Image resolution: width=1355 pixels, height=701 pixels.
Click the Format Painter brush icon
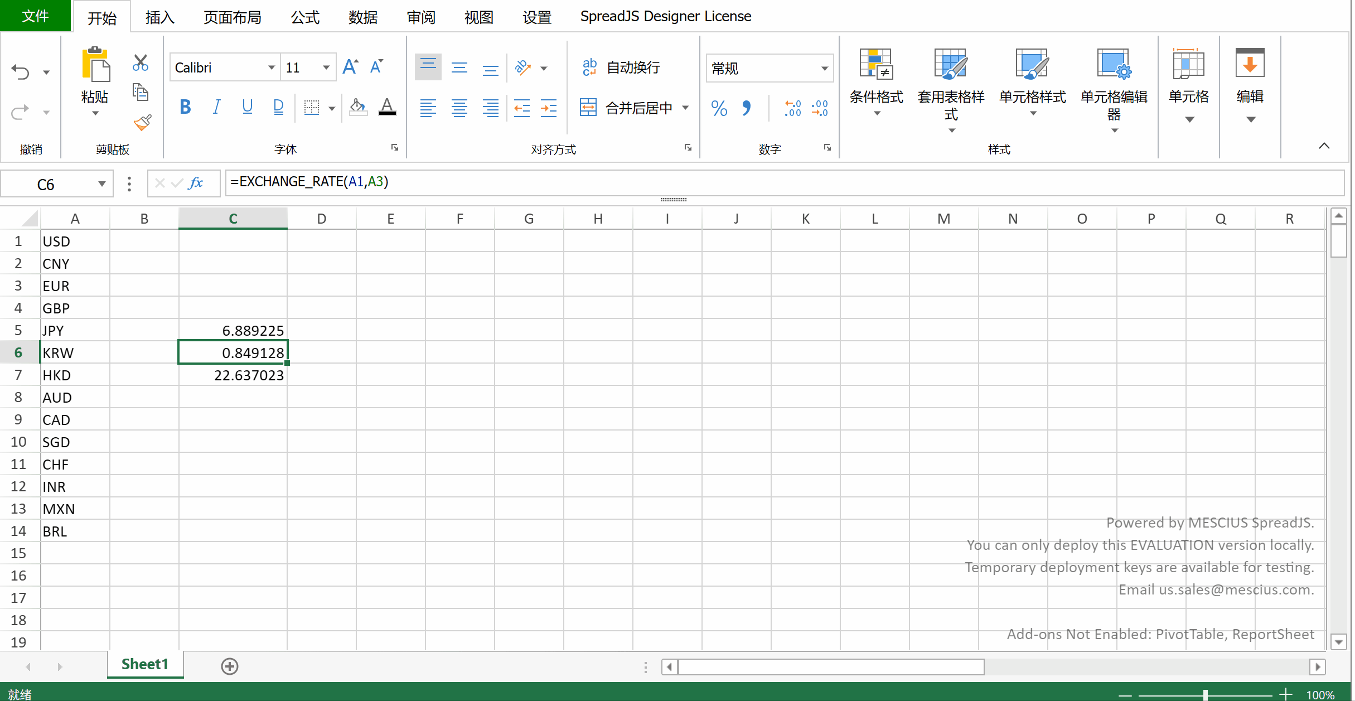point(142,123)
